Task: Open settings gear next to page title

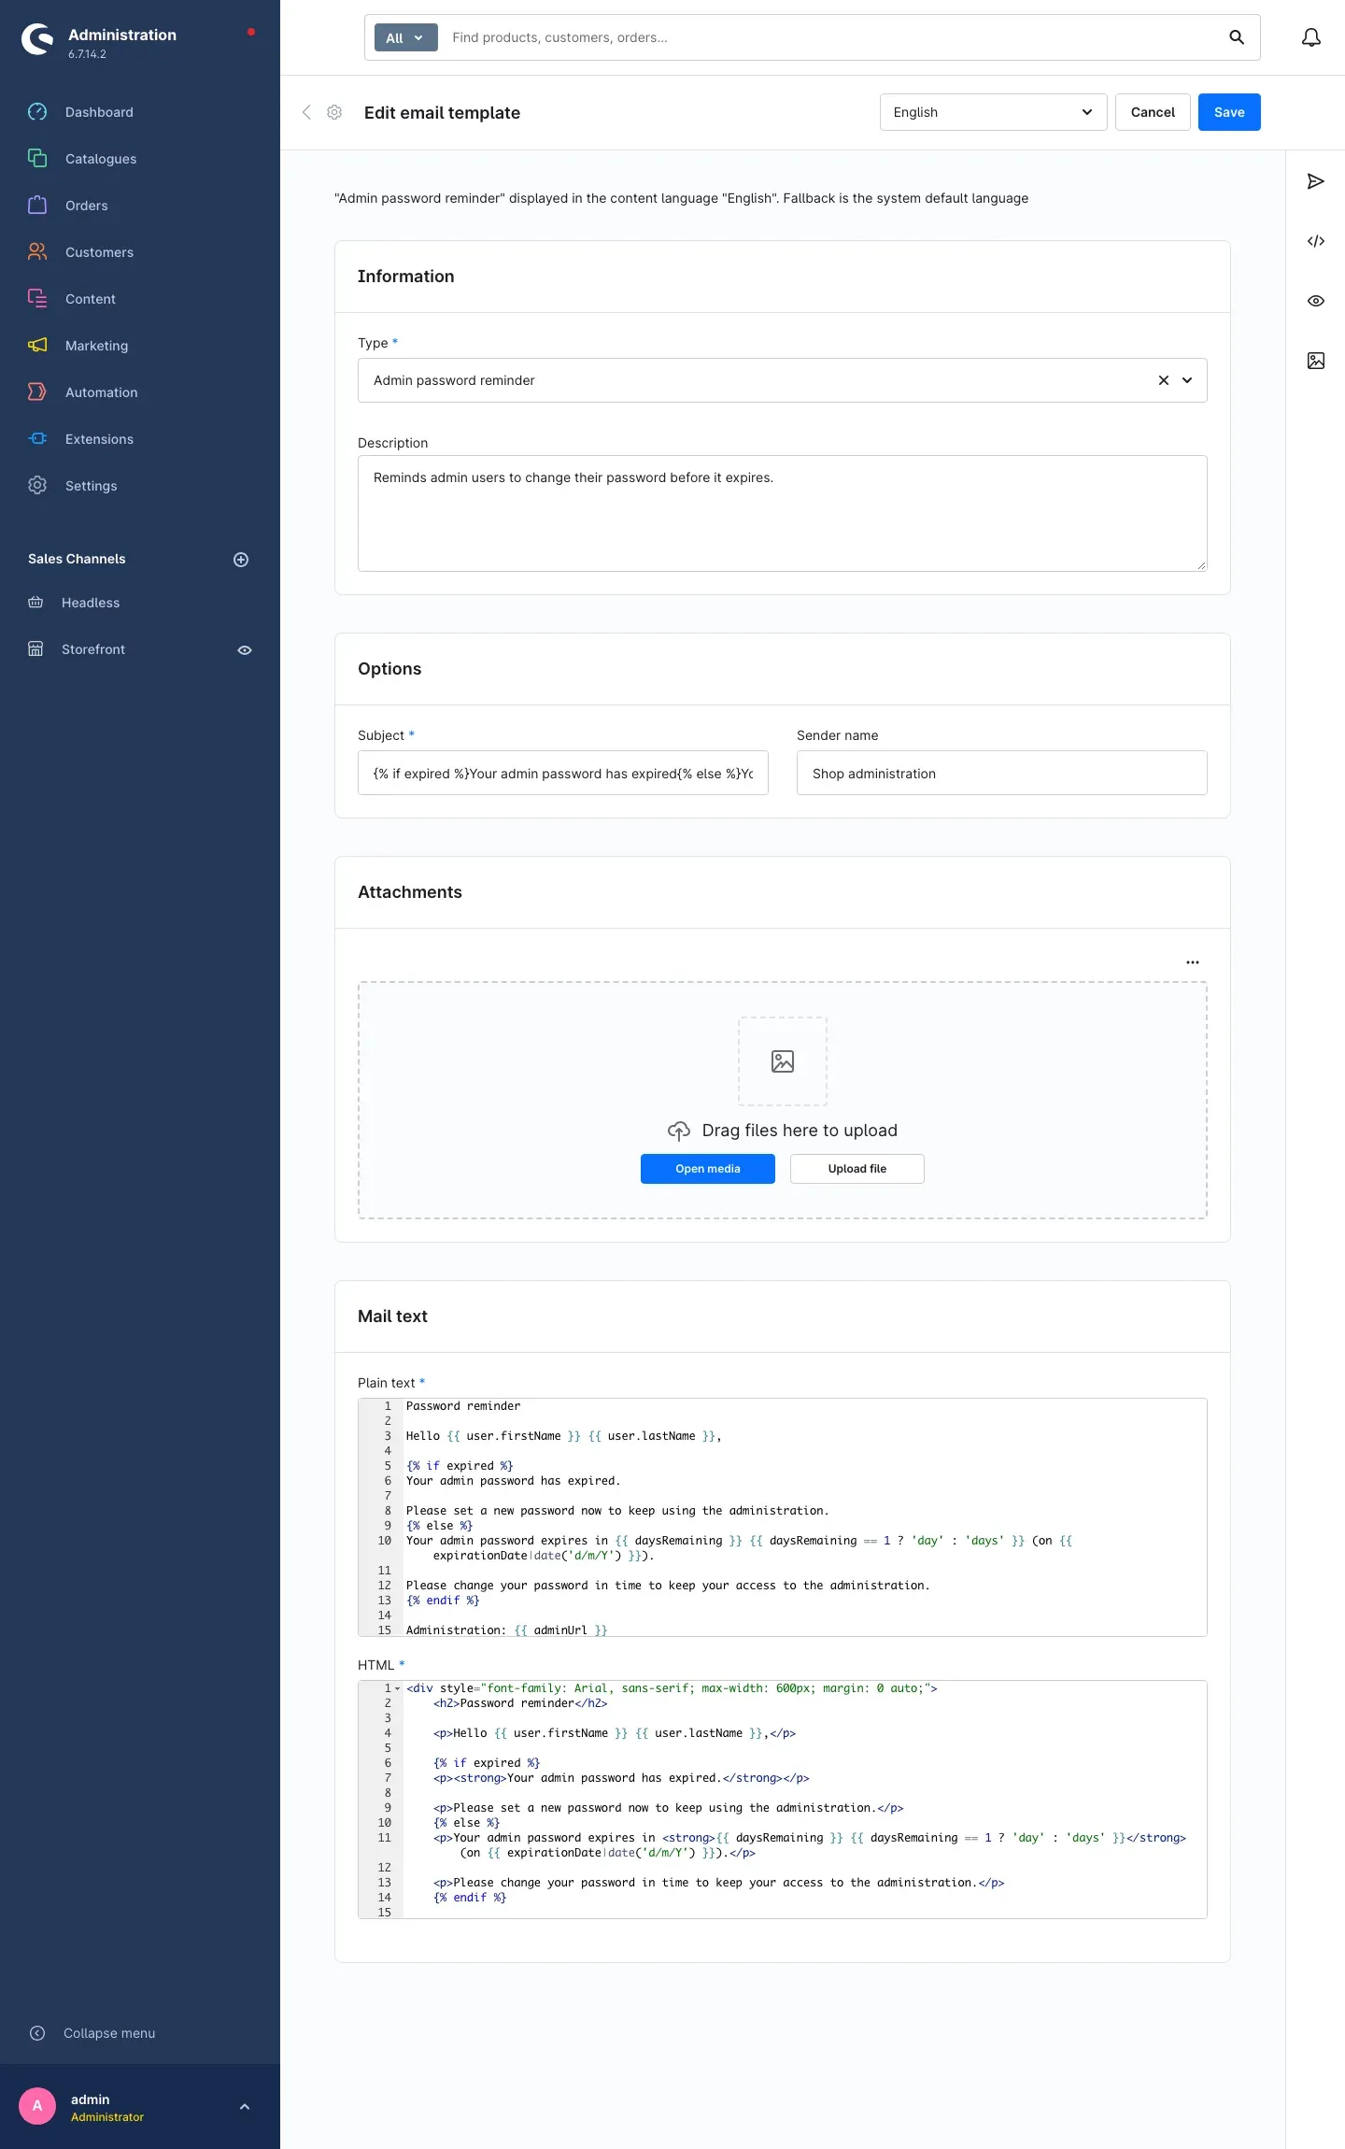Action: tap(334, 112)
